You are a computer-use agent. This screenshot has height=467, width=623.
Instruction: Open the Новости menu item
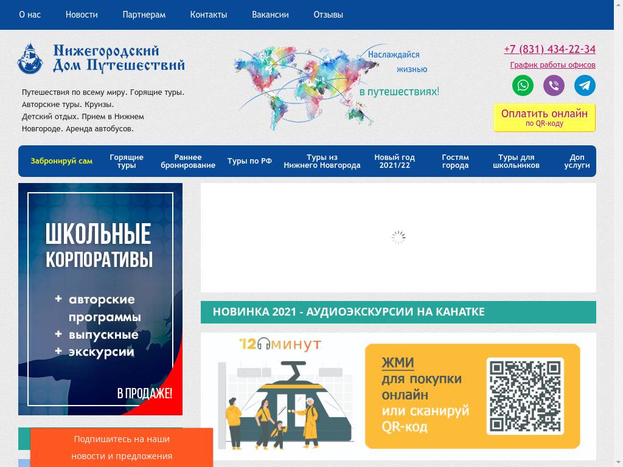82,15
